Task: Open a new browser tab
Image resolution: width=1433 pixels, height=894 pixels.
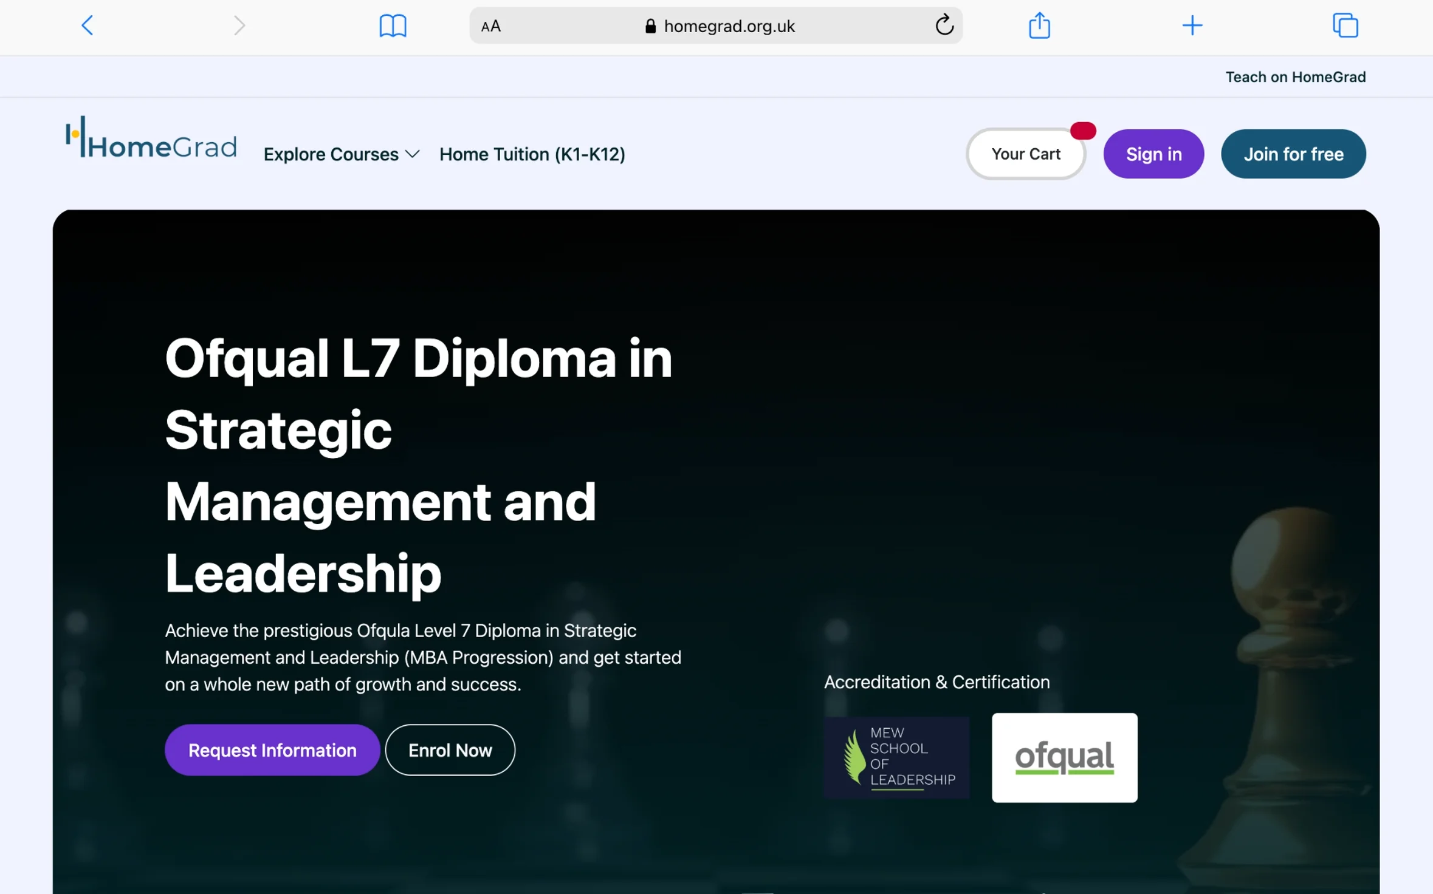Action: click(x=1192, y=26)
